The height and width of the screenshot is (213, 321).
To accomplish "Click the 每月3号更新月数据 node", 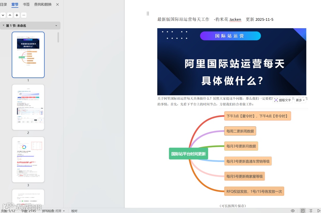I will coord(241,146).
